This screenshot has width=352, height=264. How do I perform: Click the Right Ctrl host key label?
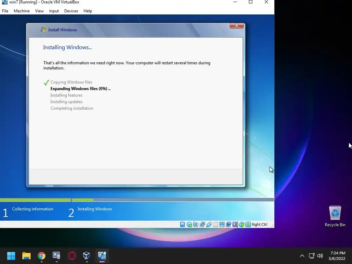point(259,224)
